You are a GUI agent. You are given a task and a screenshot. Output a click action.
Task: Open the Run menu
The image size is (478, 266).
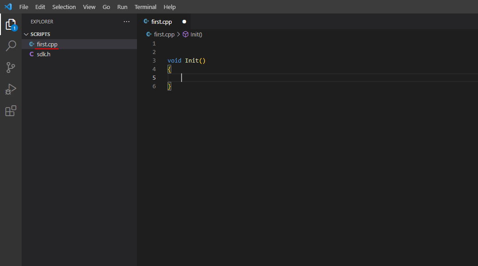[x=122, y=7]
